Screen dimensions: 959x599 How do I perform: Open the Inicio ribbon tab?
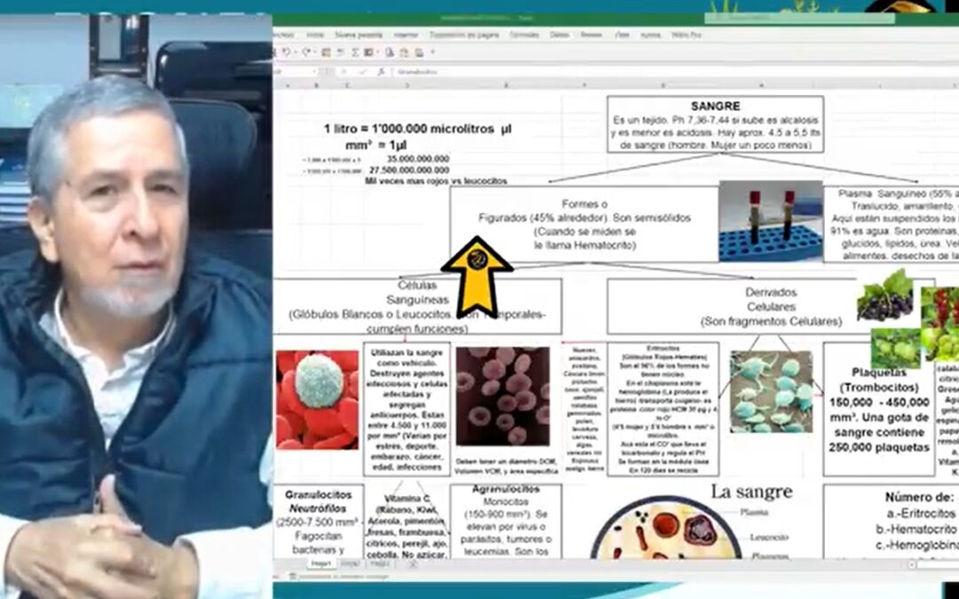(x=315, y=35)
